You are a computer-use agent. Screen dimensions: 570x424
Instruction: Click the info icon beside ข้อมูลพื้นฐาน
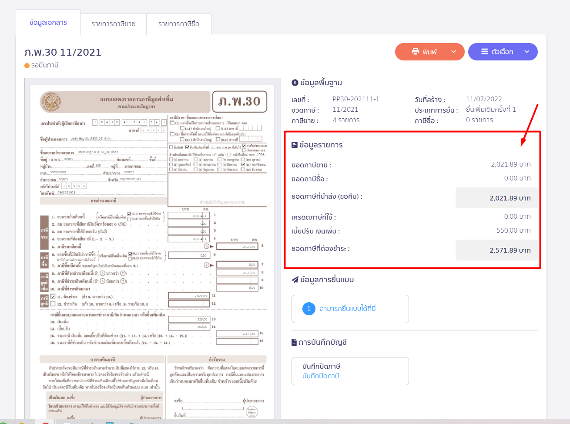coord(295,83)
